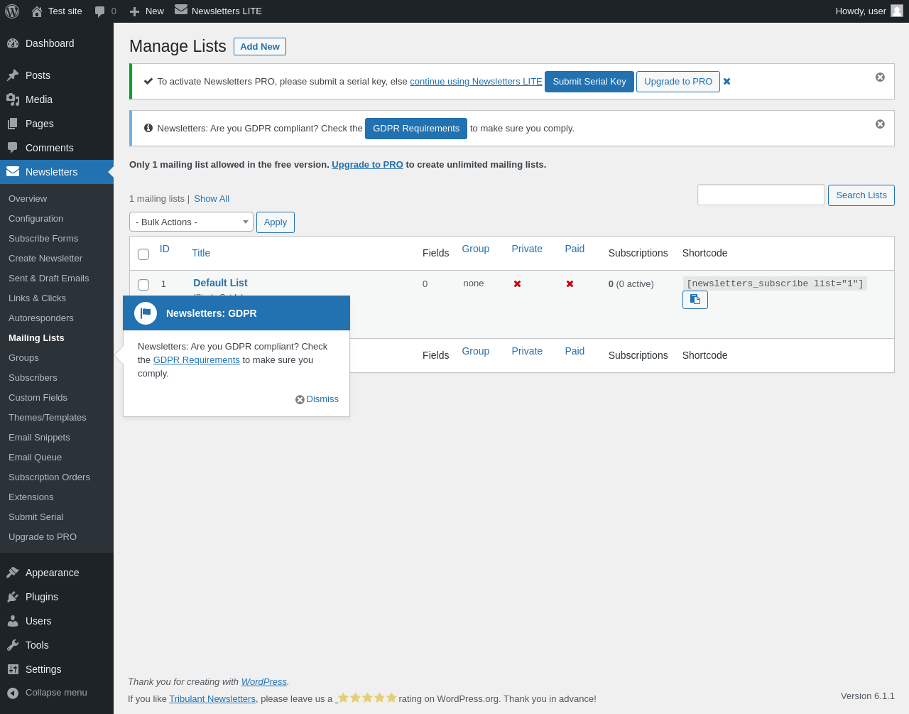Click the Settings sliders icon
This screenshot has width=909, height=714.
[13, 669]
